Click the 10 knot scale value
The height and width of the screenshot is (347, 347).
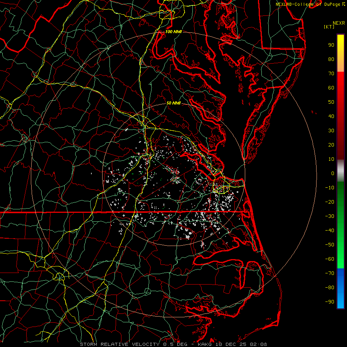pos(331,159)
